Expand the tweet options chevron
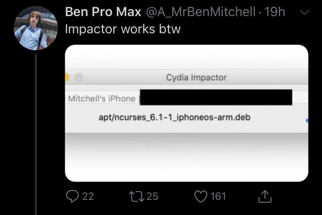322x215 pixels. (304, 13)
